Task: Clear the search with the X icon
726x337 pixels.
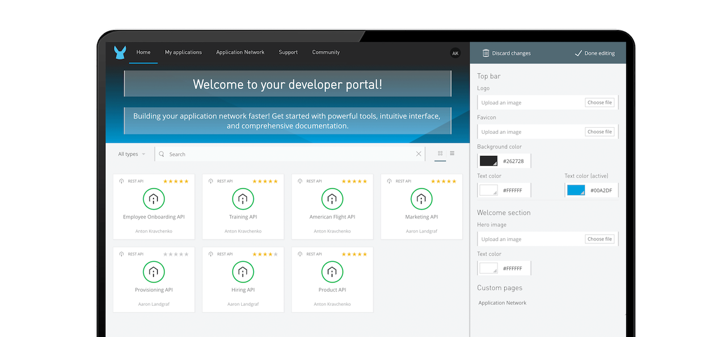Action: tap(419, 154)
